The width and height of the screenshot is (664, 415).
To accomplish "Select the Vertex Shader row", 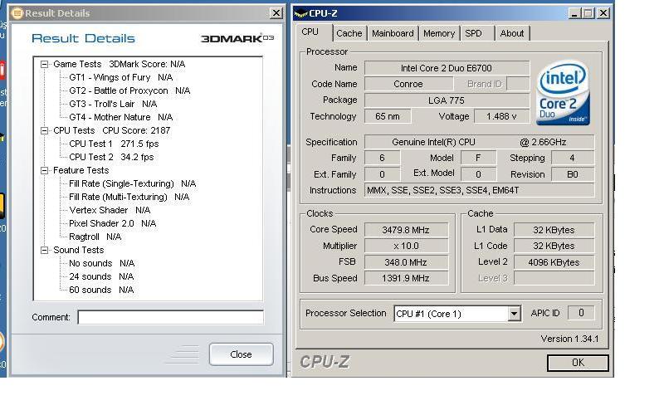I will (110, 211).
